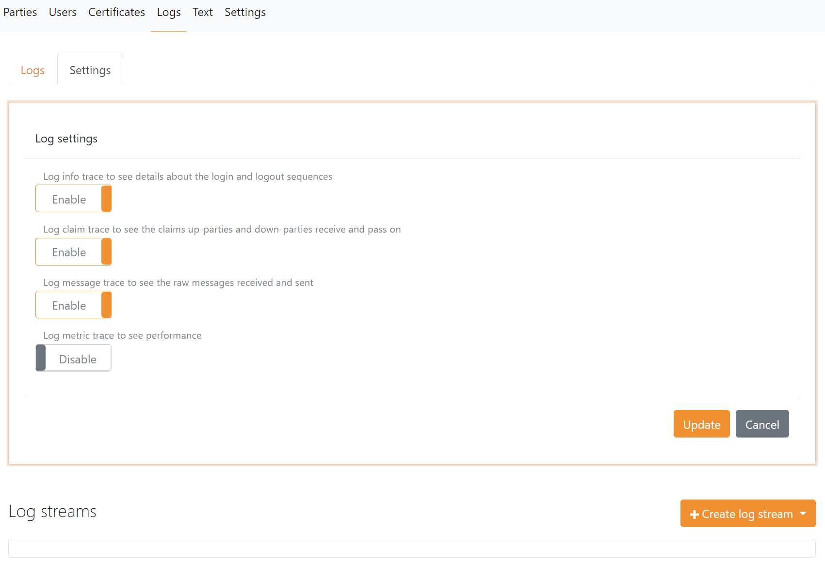Image resolution: width=825 pixels, height=579 pixels.
Task: Switch to the Logs tab
Action: point(32,70)
